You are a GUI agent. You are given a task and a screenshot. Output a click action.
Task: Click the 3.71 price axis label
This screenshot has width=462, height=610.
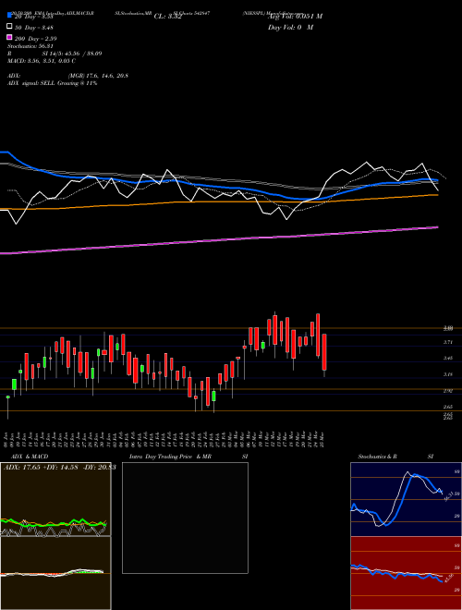(448, 342)
